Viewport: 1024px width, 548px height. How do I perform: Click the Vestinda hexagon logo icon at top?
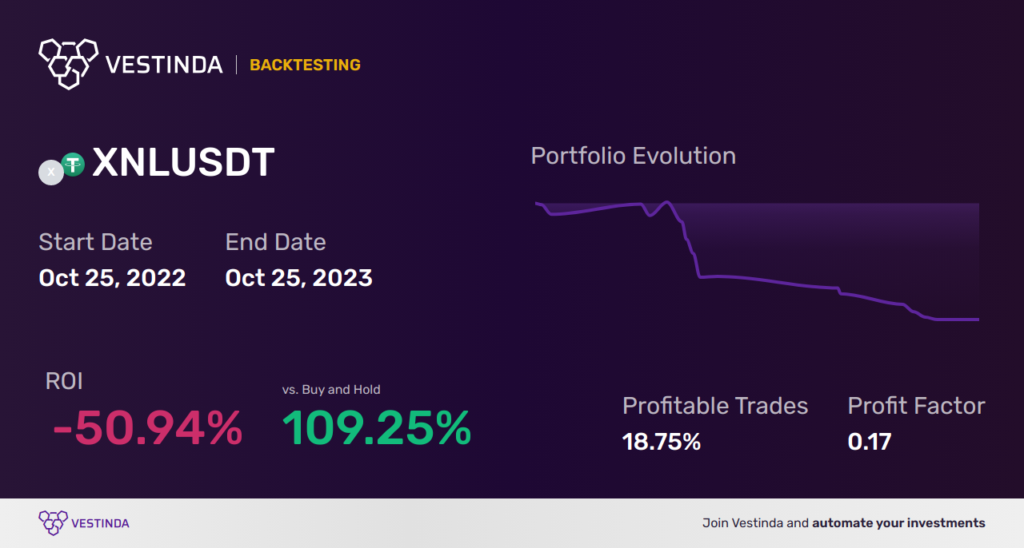(x=69, y=63)
